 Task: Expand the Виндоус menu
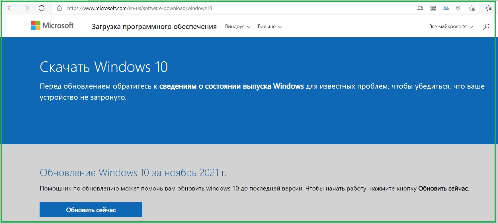[x=238, y=26]
